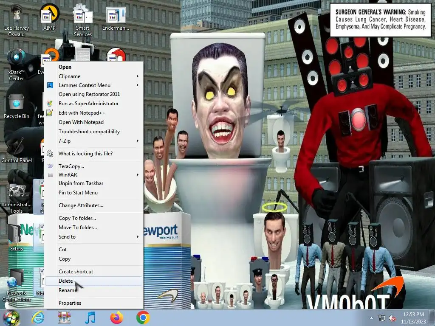Expand Lammer Context Menu submenu
Screen dimensions: 435x326
tap(93, 85)
